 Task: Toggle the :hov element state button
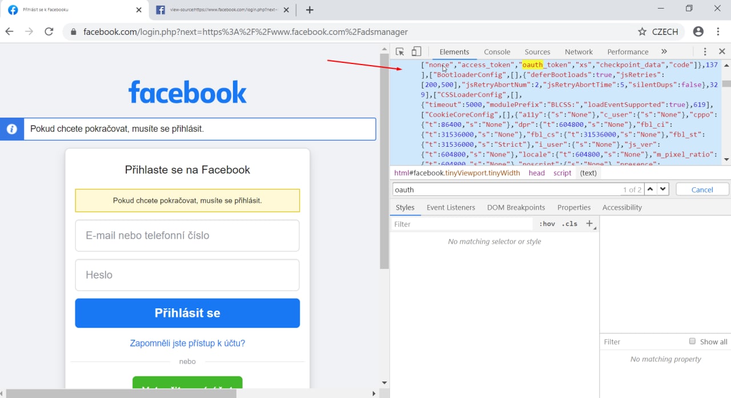pyautogui.click(x=547, y=224)
